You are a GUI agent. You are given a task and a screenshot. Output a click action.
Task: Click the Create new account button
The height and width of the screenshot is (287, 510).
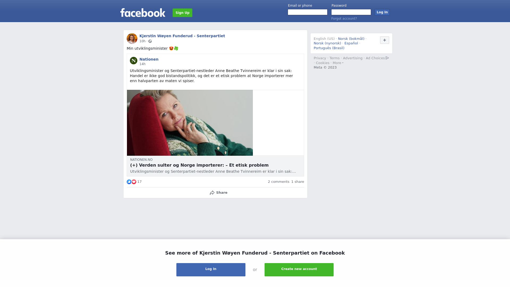tap(299, 270)
